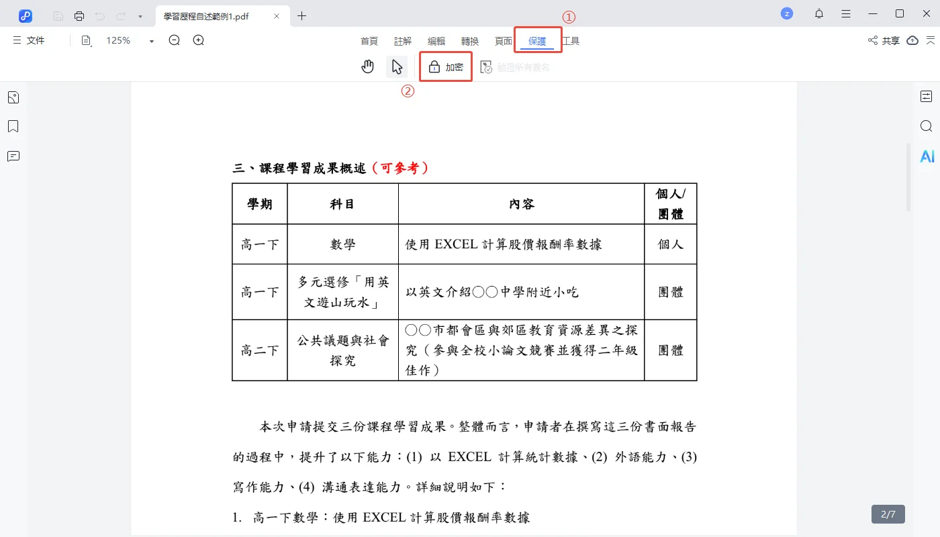
Task: Click the zoom out minus icon
Action: (x=175, y=40)
